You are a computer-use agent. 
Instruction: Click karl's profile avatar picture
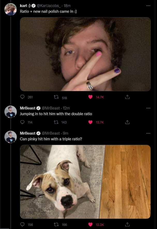pos(11,9)
